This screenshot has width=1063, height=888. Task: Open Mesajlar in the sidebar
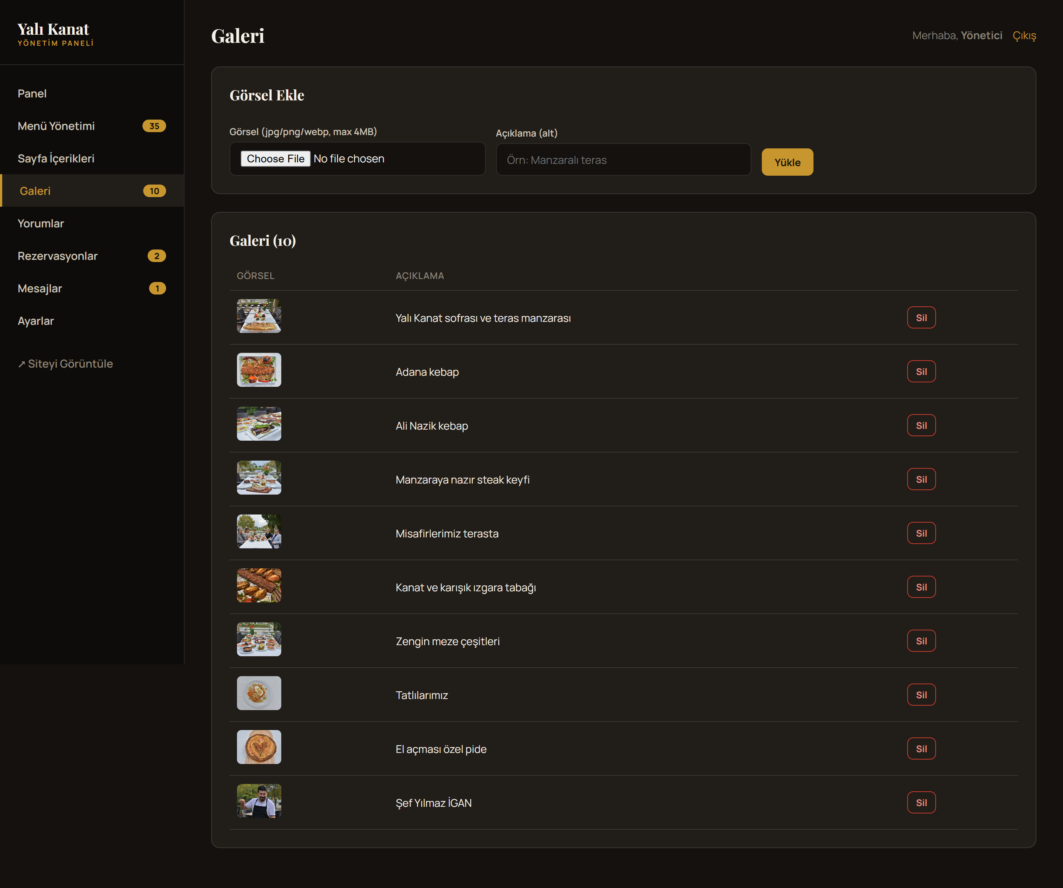(92, 288)
